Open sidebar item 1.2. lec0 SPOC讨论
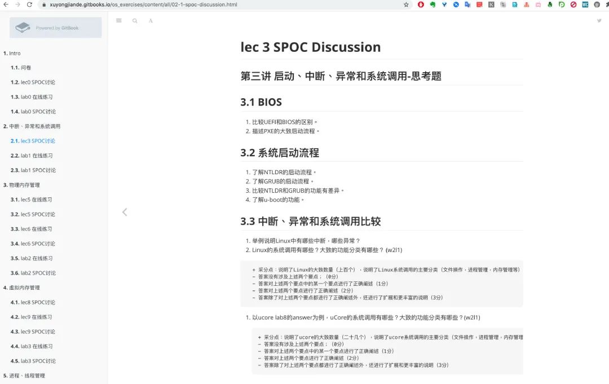The width and height of the screenshot is (609, 384). [33, 82]
